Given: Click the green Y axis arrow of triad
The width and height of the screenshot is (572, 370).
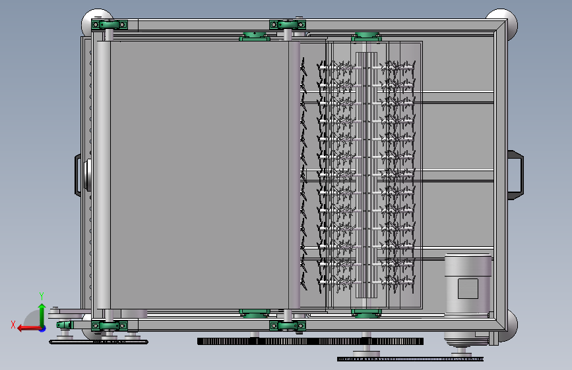Looking at the screenshot, I should (42, 314).
